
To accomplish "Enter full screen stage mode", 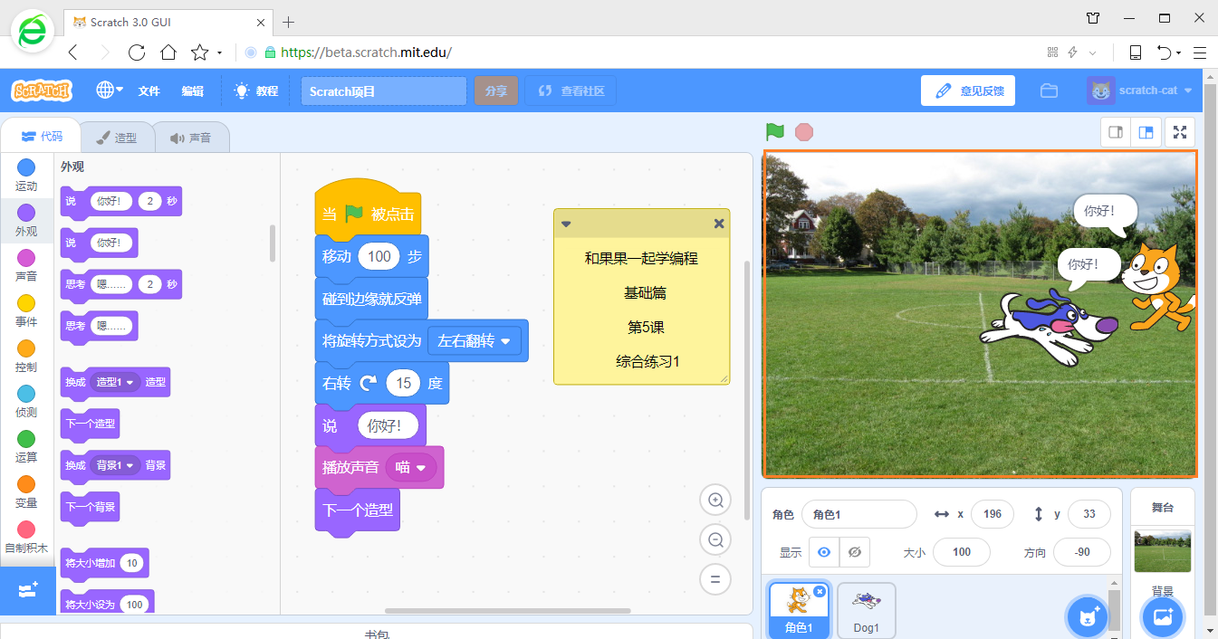I will [x=1179, y=132].
